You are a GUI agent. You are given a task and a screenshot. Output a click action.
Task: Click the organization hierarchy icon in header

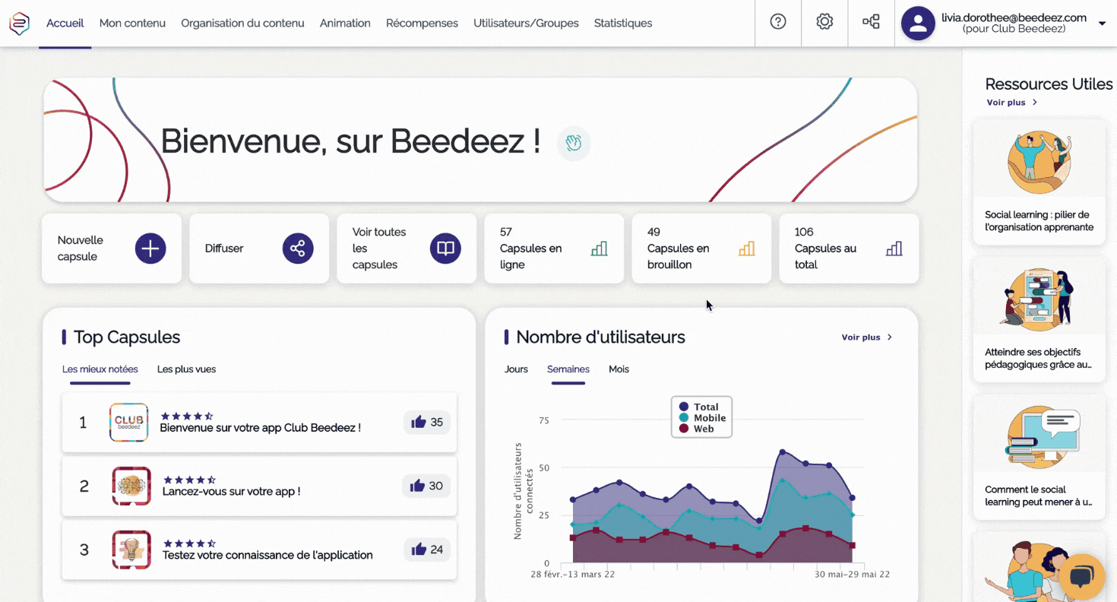[871, 22]
